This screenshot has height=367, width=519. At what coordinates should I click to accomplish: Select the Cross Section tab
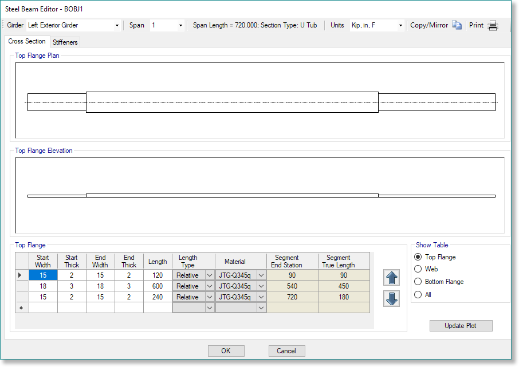coord(27,41)
